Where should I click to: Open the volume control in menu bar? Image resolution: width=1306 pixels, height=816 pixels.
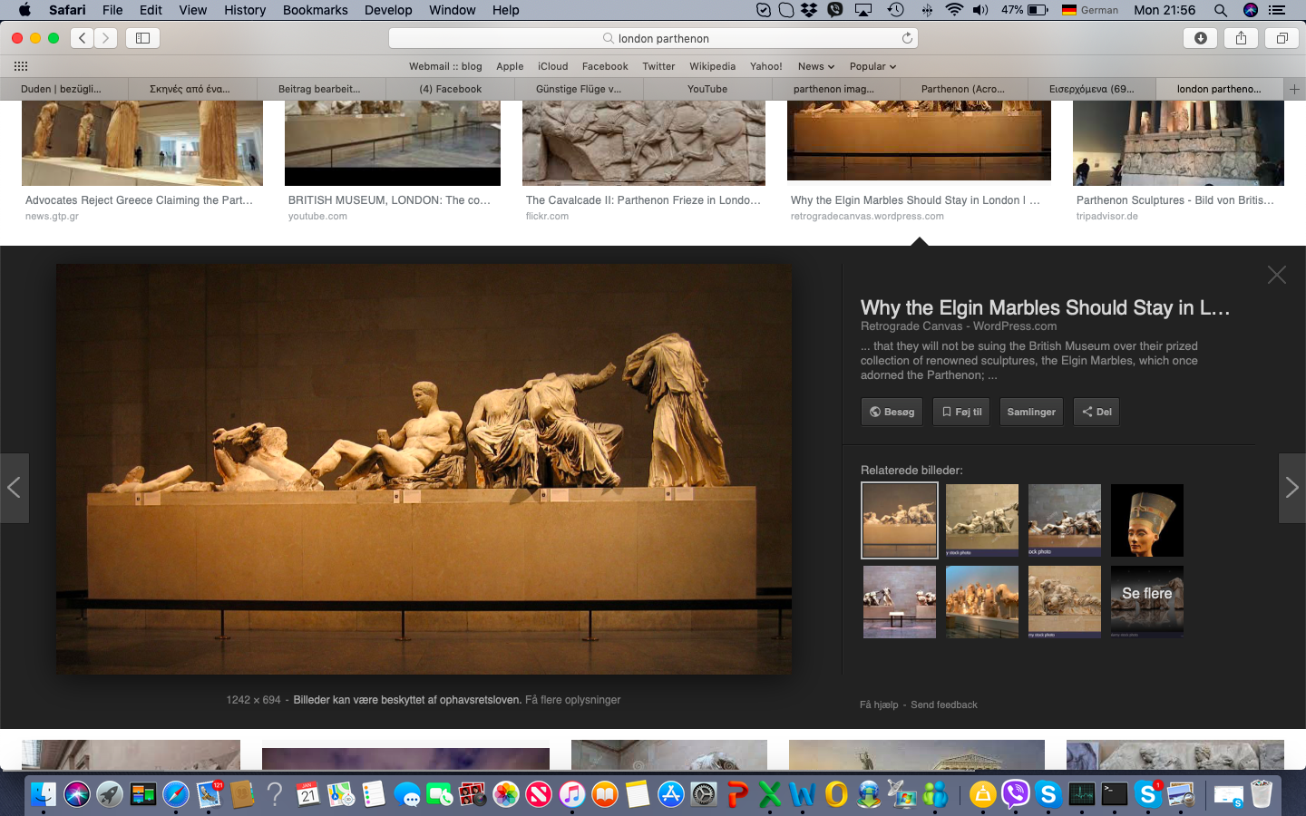pyautogui.click(x=980, y=10)
